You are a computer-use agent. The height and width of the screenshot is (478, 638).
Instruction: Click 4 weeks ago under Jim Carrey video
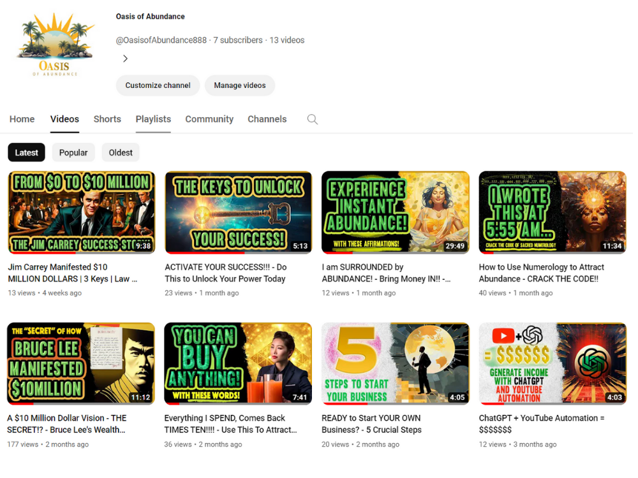pyautogui.click(x=62, y=293)
